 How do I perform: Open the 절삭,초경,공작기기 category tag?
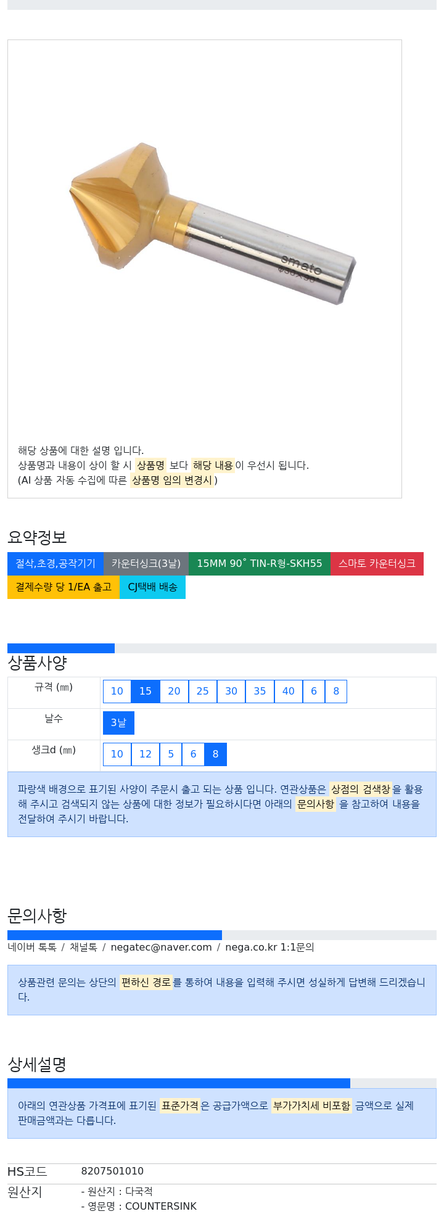point(55,564)
